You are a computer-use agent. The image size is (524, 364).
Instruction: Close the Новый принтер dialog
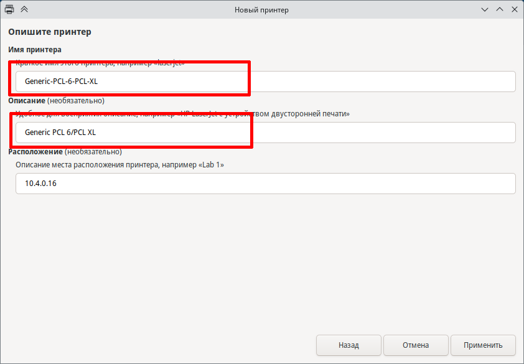513,10
